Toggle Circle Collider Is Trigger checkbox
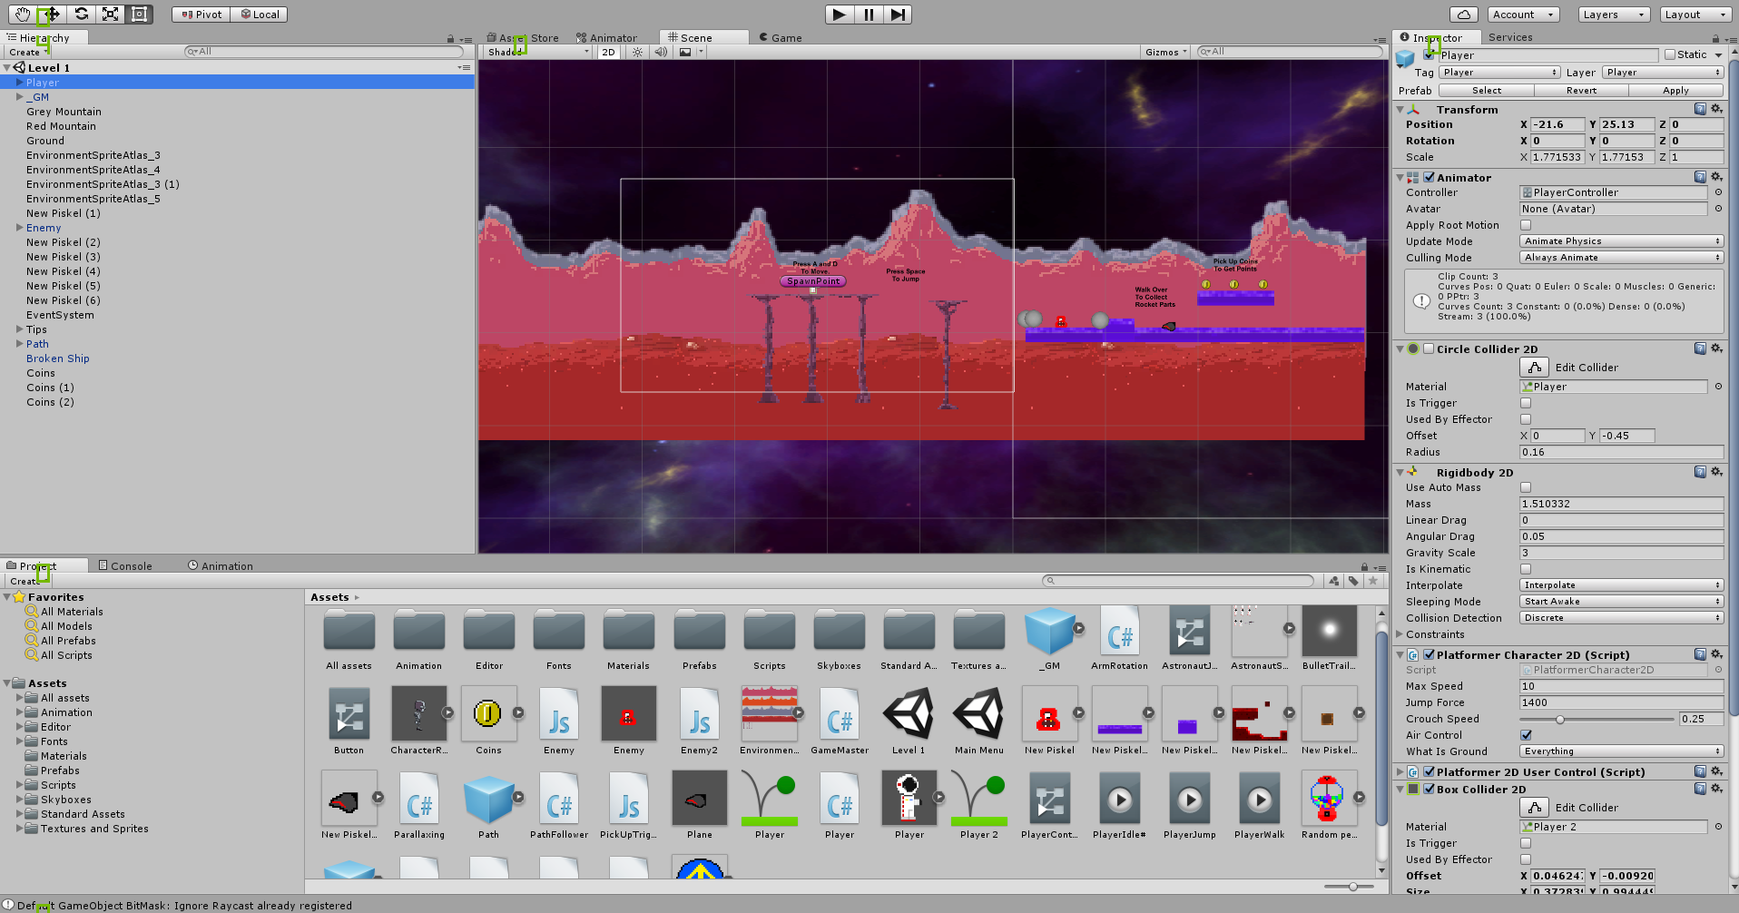 pyautogui.click(x=1526, y=403)
